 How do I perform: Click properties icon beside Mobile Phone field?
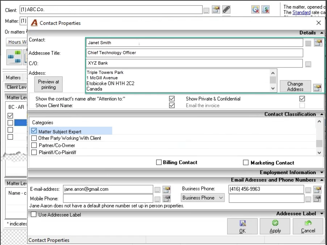[167, 198]
